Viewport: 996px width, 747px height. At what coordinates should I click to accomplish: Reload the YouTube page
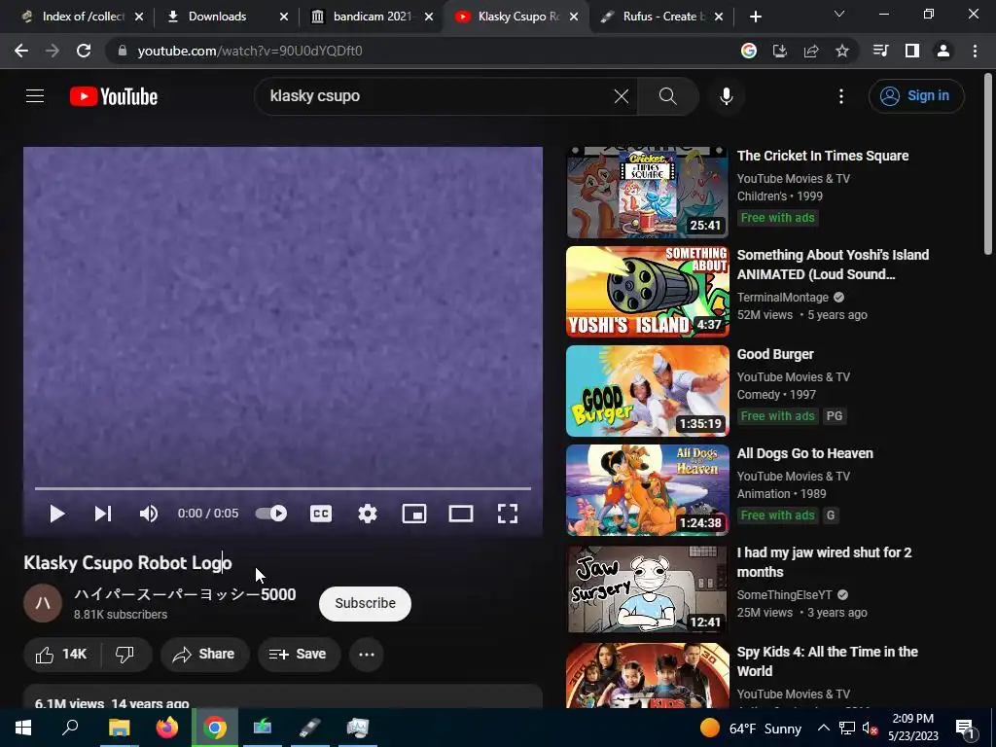(x=84, y=51)
